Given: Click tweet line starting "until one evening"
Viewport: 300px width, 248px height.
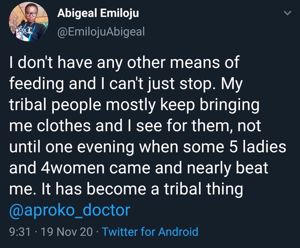Looking at the screenshot, I should pyautogui.click(x=147, y=147).
